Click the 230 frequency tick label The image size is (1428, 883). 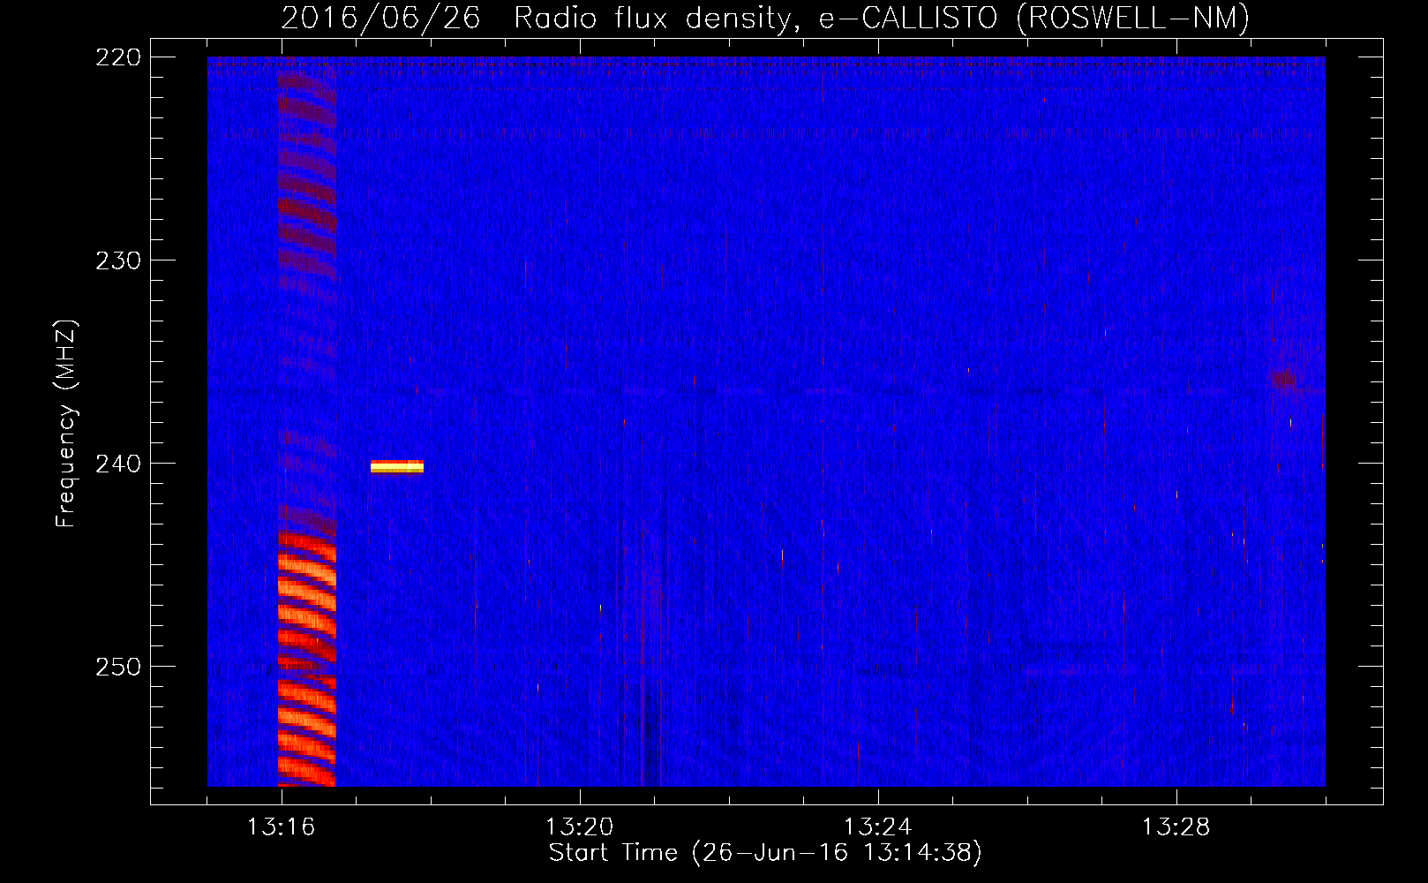[118, 260]
